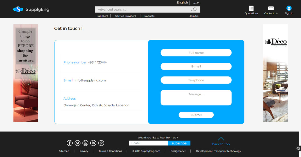
Task: Open the Twitter social icon
Action: point(78,143)
